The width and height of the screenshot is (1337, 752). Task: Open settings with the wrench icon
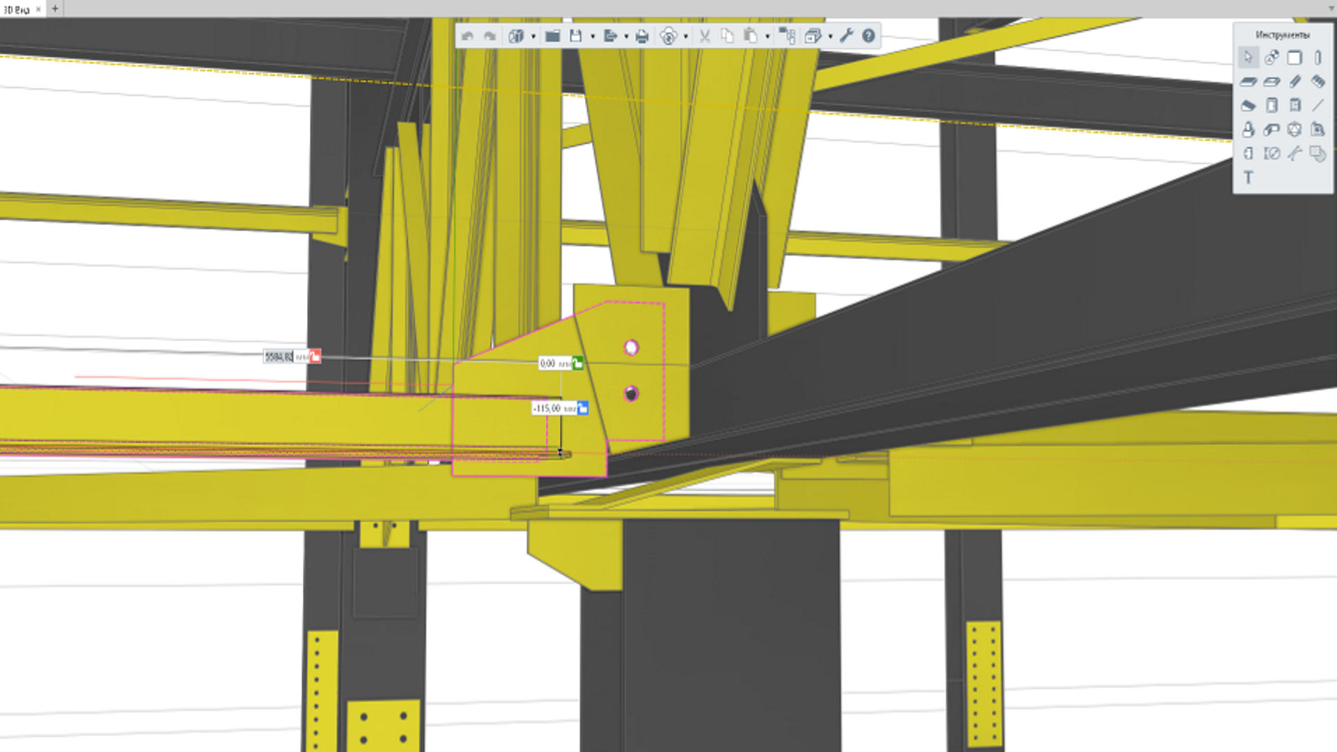pyautogui.click(x=846, y=36)
